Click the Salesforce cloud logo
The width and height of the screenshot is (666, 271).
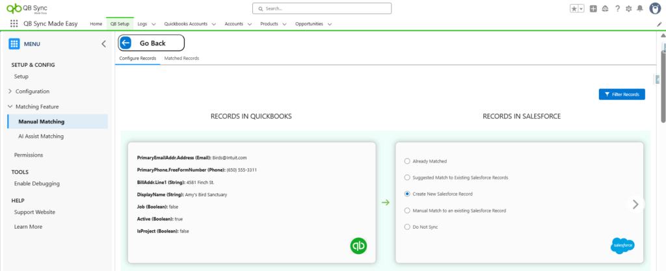tap(622, 246)
